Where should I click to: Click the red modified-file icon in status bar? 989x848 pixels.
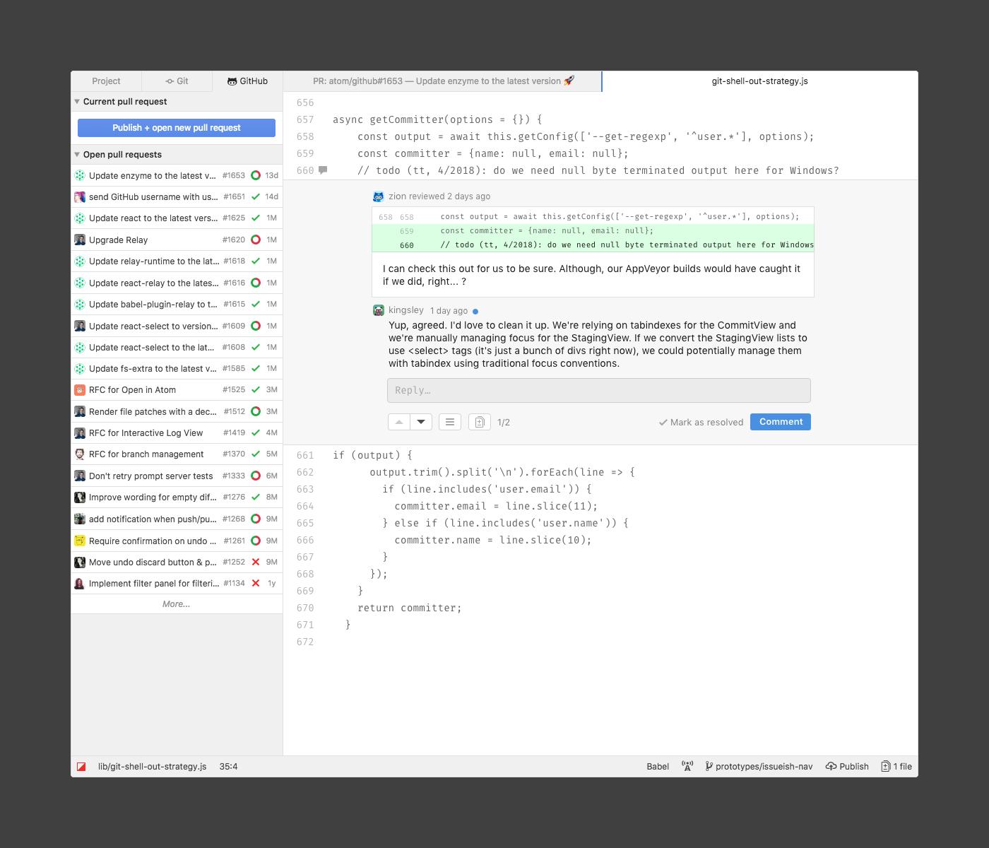(x=81, y=767)
